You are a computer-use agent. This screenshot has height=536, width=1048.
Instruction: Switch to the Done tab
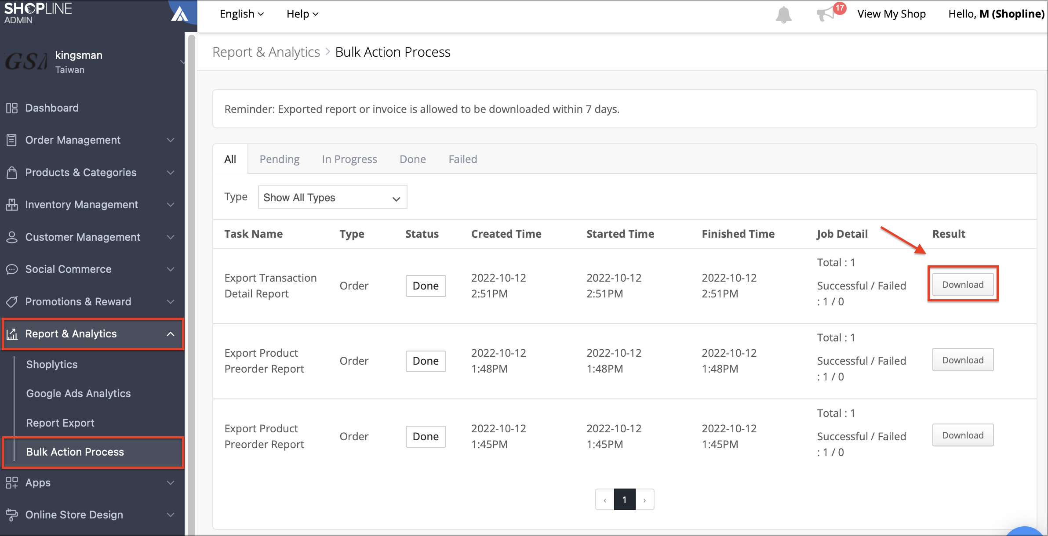(413, 159)
